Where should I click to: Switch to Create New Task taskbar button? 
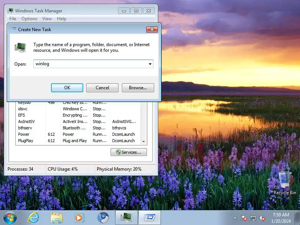(150, 218)
